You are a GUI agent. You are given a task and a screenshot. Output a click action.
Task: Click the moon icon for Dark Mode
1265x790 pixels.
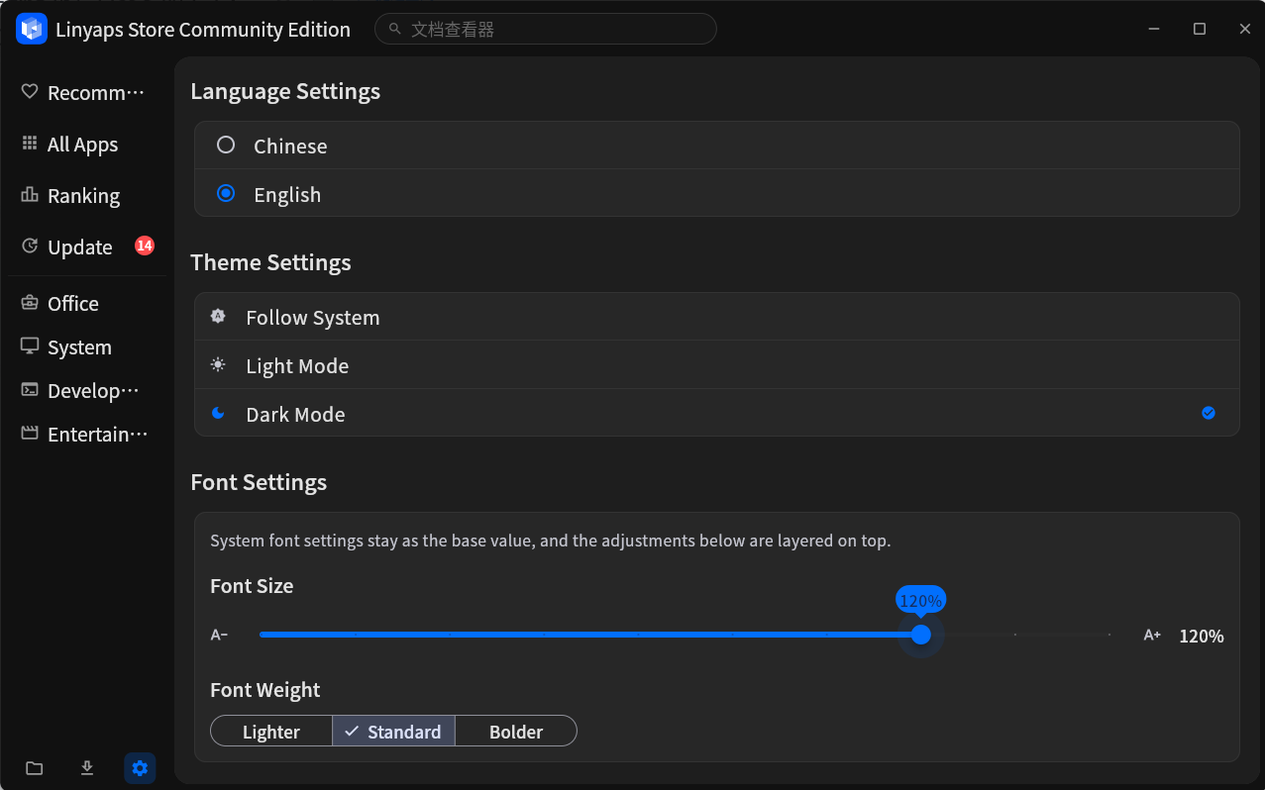coord(218,414)
